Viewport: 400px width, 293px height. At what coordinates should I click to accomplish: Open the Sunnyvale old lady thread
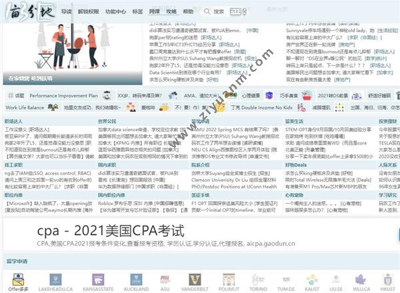pyautogui.click(x=330, y=31)
